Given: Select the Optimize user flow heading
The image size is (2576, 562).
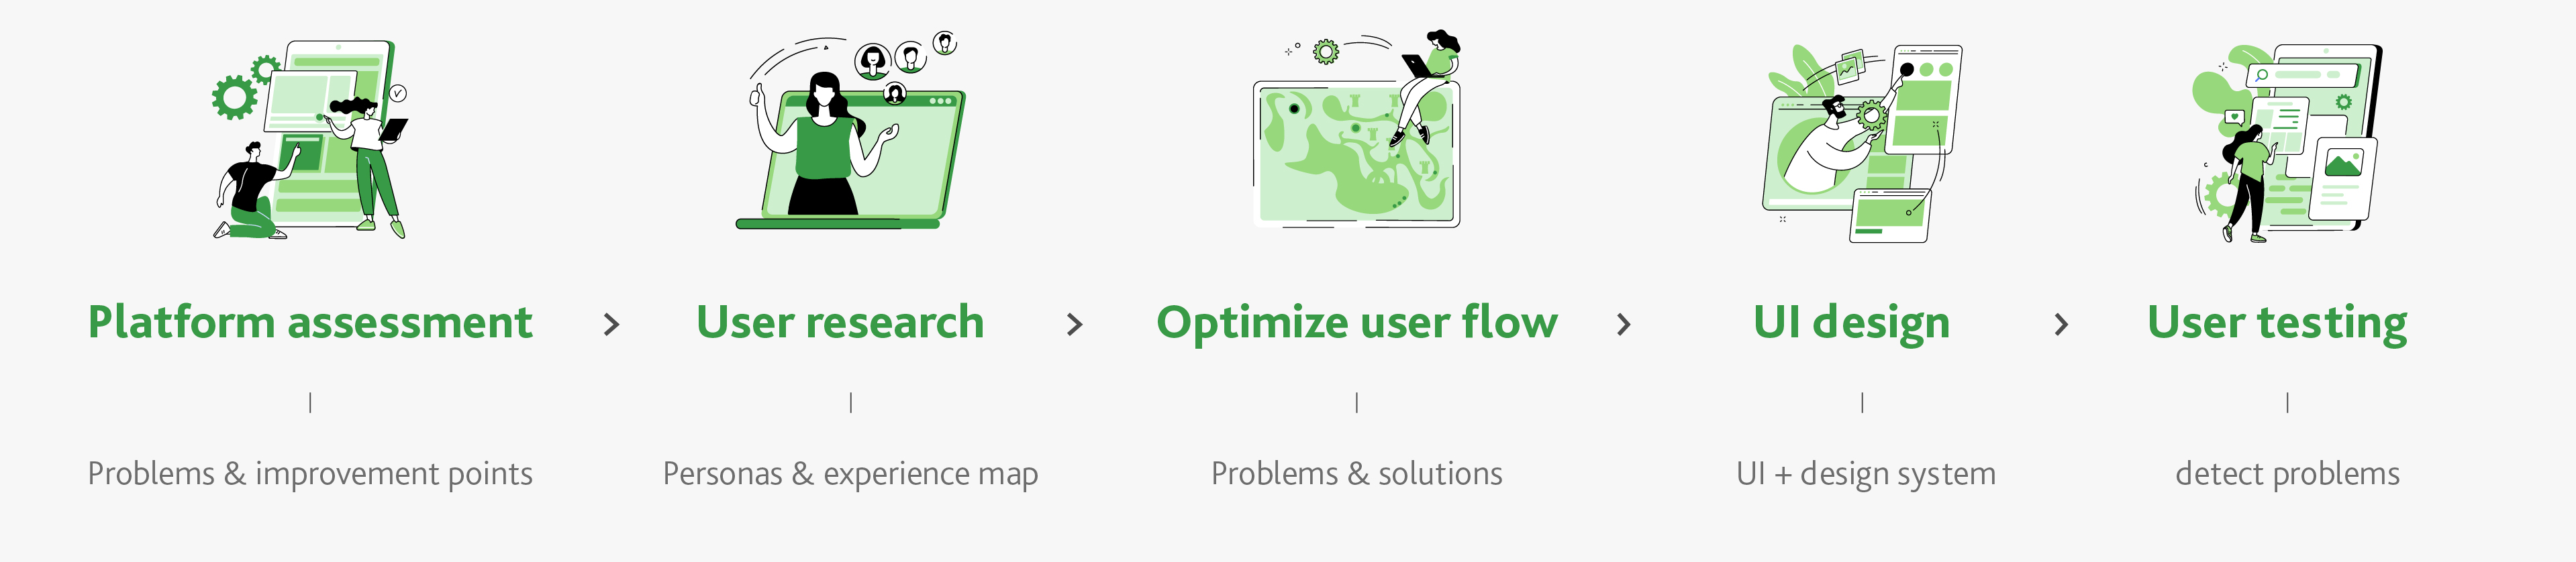Looking at the screenshot, I should [1357, 323].
